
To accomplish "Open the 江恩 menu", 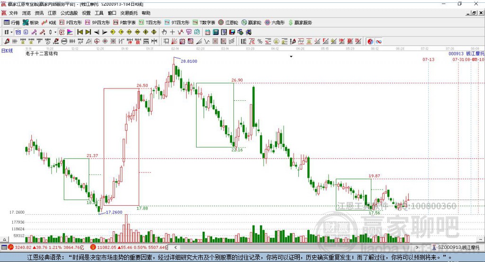I will point(52,13).
